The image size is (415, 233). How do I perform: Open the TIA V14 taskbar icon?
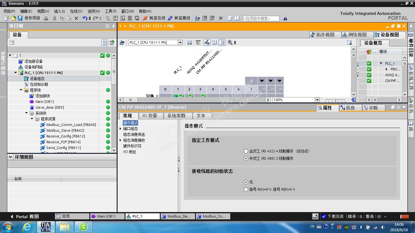(x=46, y=227)
